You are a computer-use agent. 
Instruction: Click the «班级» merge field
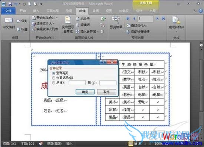click(x=60, y=100)
